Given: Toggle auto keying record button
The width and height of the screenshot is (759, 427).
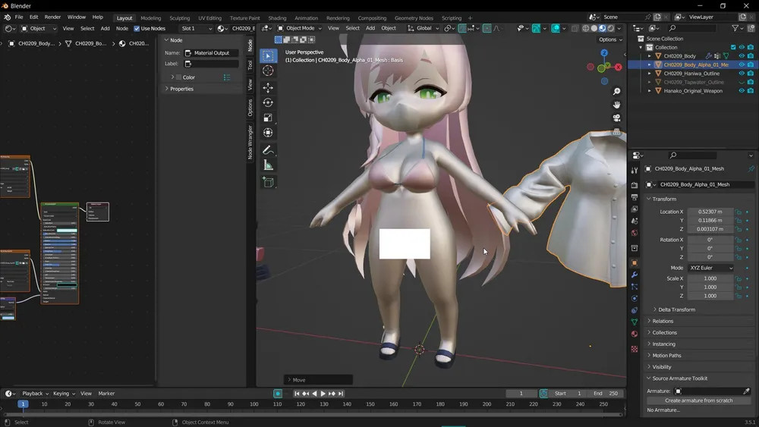Looking at the screenshot, I should [x=277, y=394].
